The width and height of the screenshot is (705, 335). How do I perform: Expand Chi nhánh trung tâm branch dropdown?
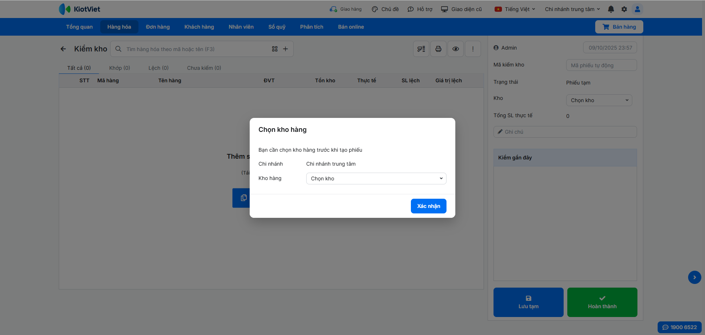[x=572, y=9]
